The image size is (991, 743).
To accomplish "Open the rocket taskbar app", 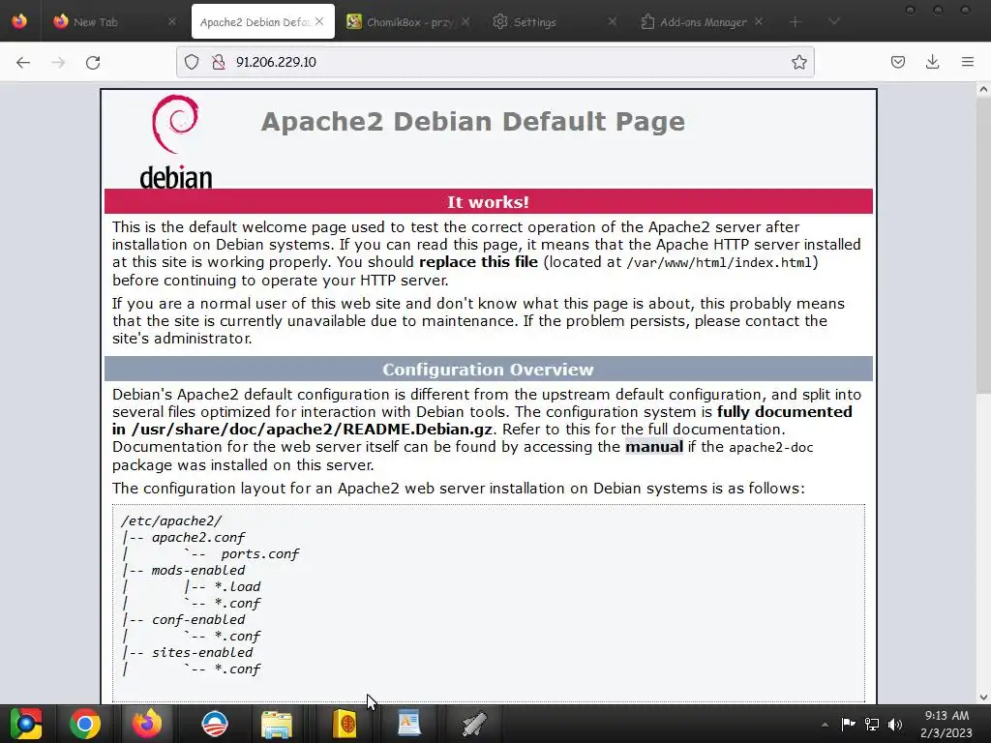I will point(473,724).
